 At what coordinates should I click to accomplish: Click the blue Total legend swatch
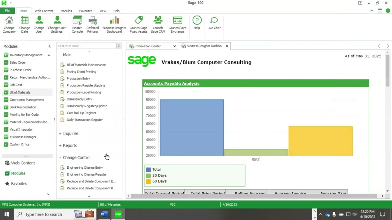148,170
